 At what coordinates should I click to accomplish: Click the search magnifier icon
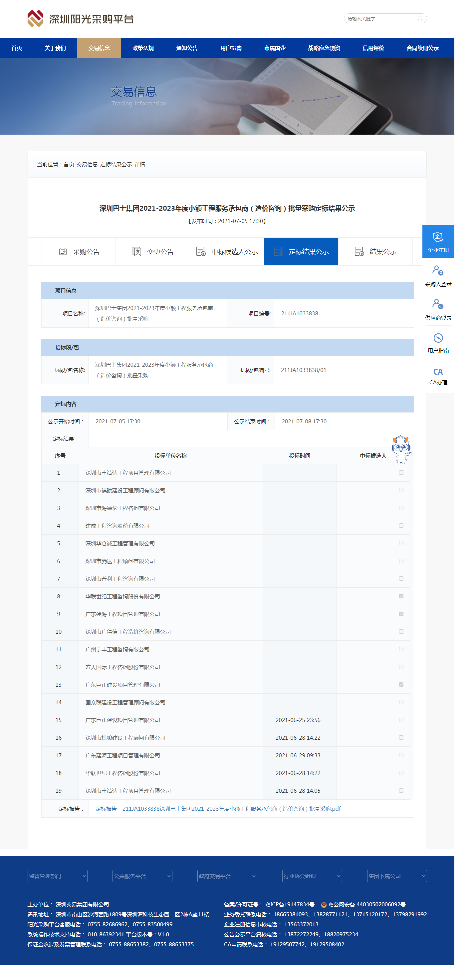click(420, 18)
